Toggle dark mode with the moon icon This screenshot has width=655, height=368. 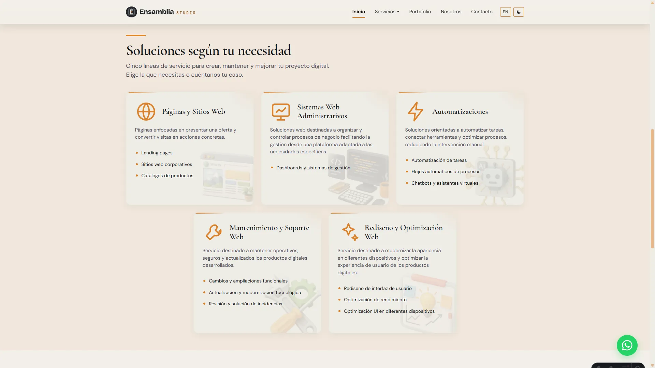(519, 12)
